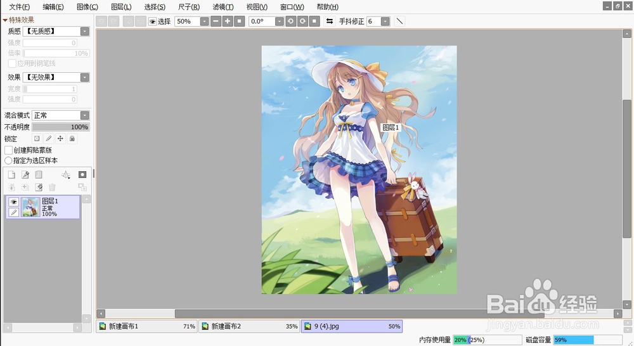The width and height of the screenshot is (634, 346).
Task: Click the canvas horizontal scrollbar thumb
Action: tap(359, 313)
